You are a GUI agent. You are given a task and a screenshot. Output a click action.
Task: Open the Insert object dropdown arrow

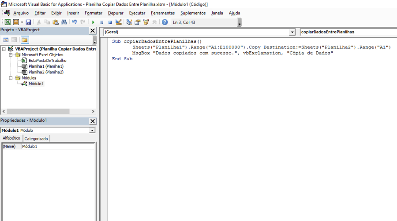pyautogui.click(x=22, y=22)
